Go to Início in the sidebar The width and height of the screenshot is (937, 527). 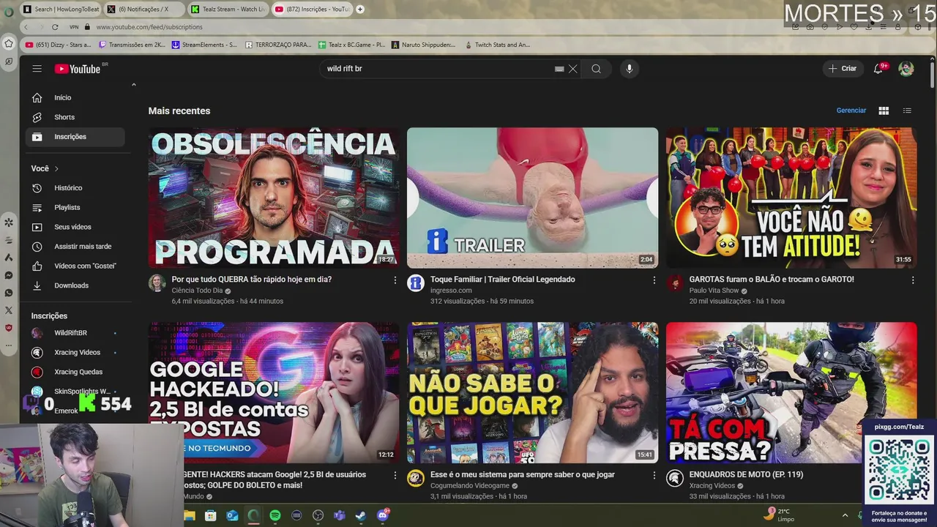75,97
